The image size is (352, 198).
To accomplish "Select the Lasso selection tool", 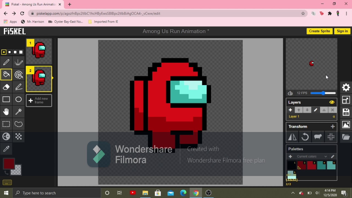I will (x=18, y=124).
